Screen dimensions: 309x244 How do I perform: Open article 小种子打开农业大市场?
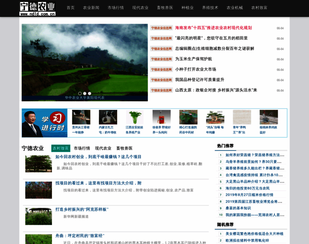(196, 70)
